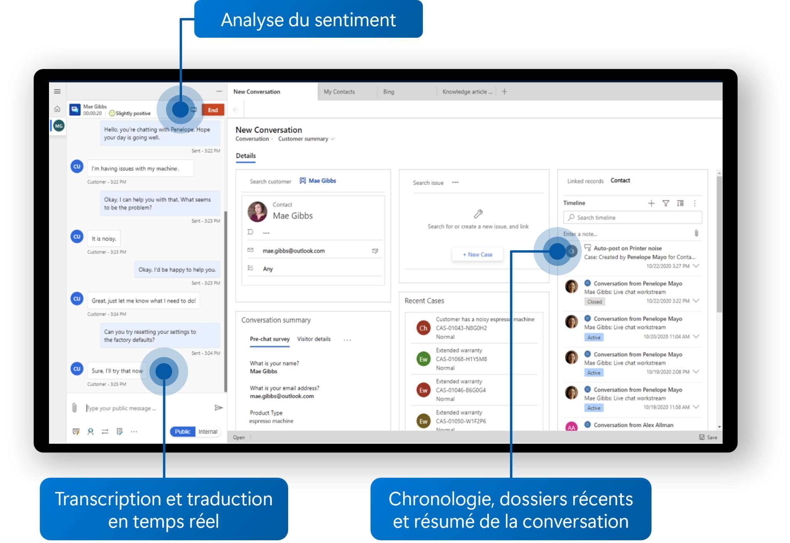This screenshot has width=790, height=543.
Task: End the chat with Mae Gibbs
Action: click(213, 110)
